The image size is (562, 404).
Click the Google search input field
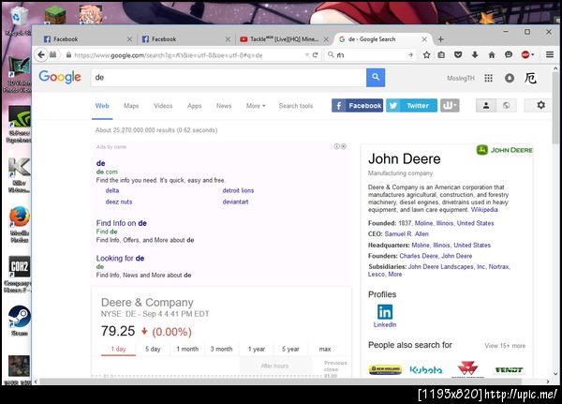(229, 77)
